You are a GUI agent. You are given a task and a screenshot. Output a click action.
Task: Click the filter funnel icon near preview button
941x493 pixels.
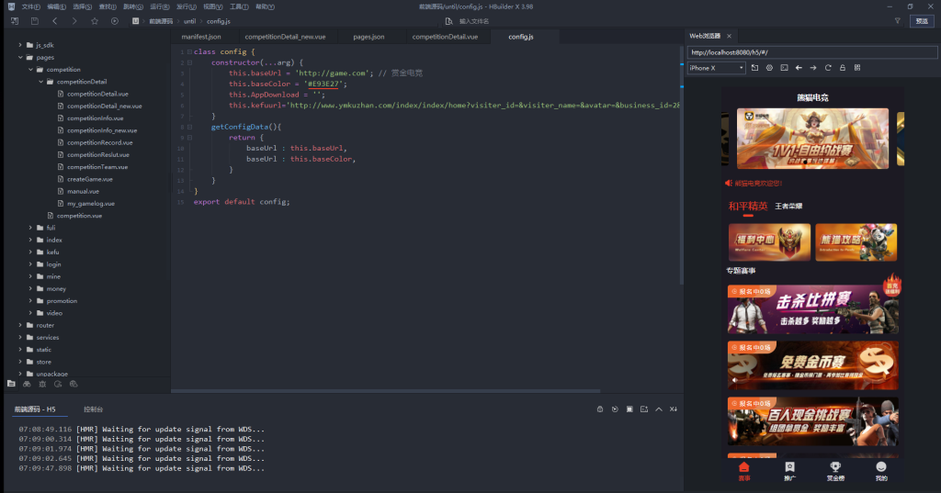[897, 20]
